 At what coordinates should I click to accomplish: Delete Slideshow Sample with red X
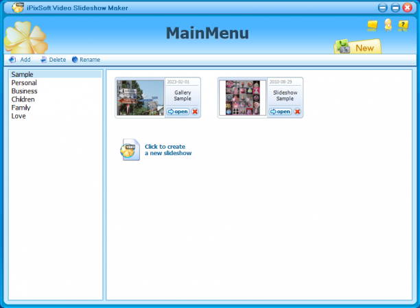coord(297,111)
